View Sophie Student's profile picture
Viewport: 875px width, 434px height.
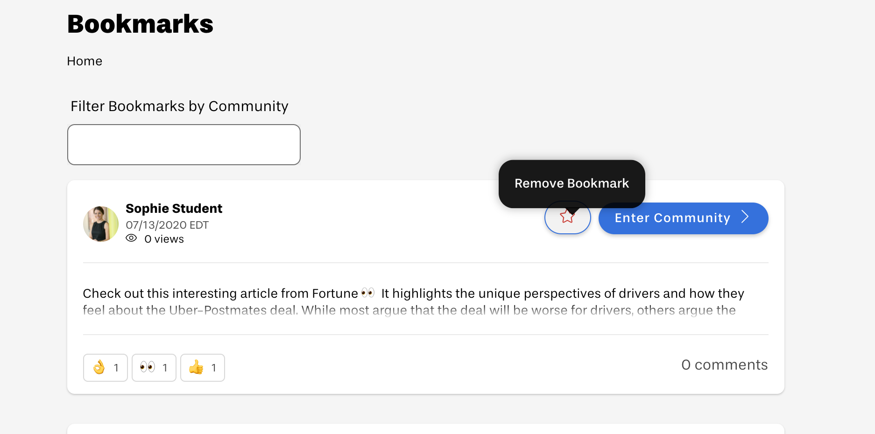tap(101, 224)
